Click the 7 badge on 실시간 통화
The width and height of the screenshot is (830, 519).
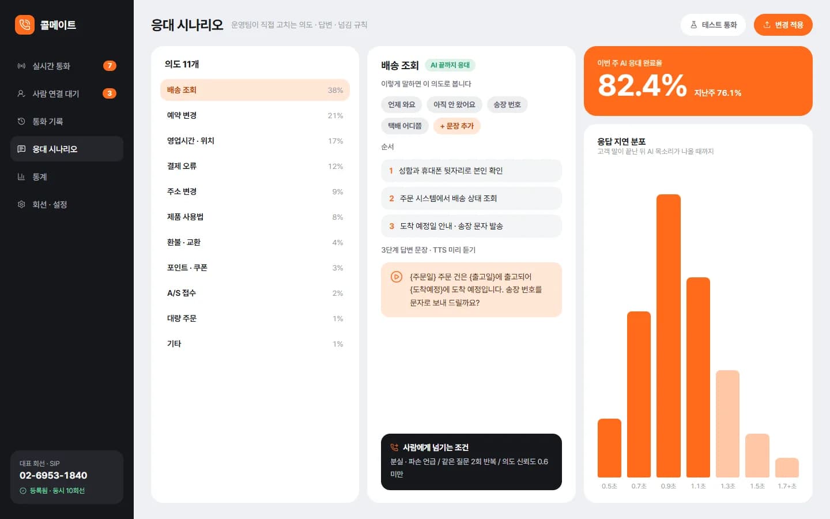pyautogui.click(x=110, y=66)
